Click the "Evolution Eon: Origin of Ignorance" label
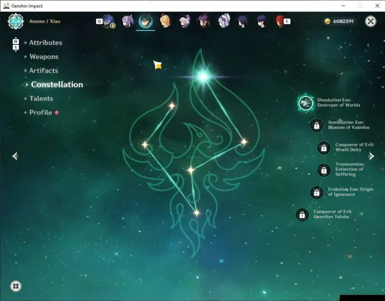The image size is (385, 301). pyautogui.click(x=350, y=192)
